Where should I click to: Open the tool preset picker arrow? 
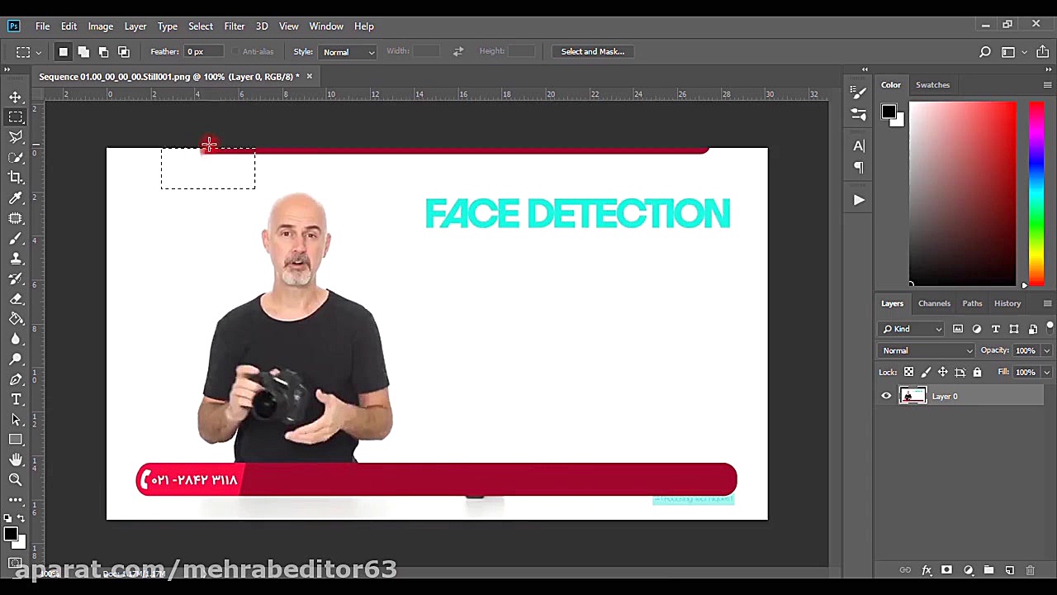38,52
